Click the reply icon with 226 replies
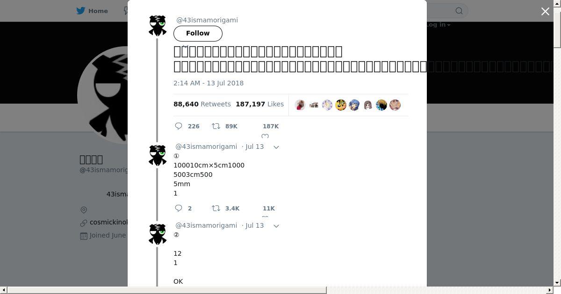 click(179, 126)
